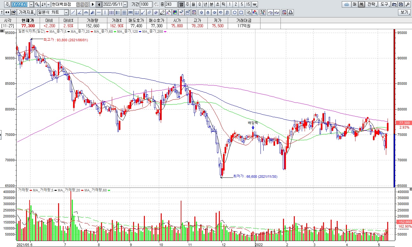The height and width of the screenshot is (247, 412).
Task: Click the step back arrow button
Action: click(x=99, y=4)
